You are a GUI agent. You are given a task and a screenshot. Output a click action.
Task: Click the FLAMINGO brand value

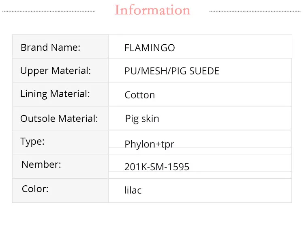[150, 48]
